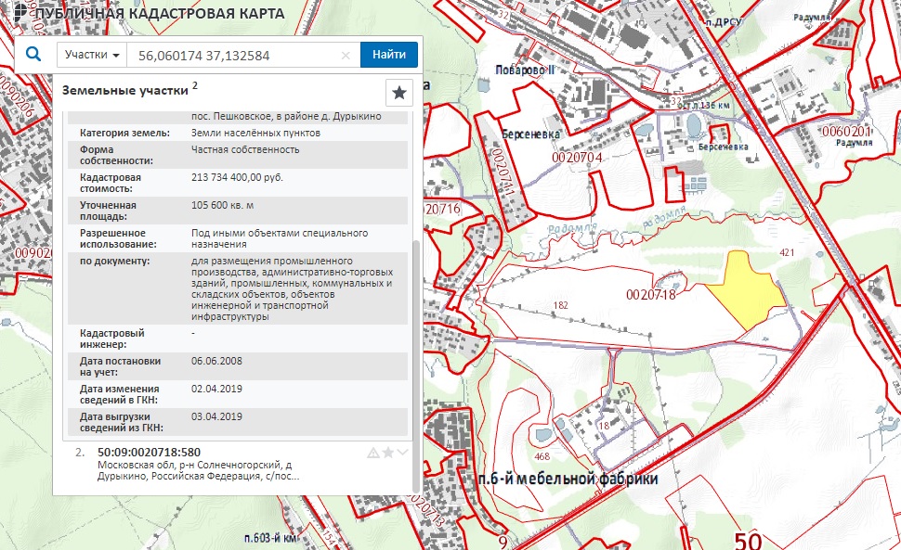
Task: Click the favorites star button beside Земельные участки
Action: (398, 92)
